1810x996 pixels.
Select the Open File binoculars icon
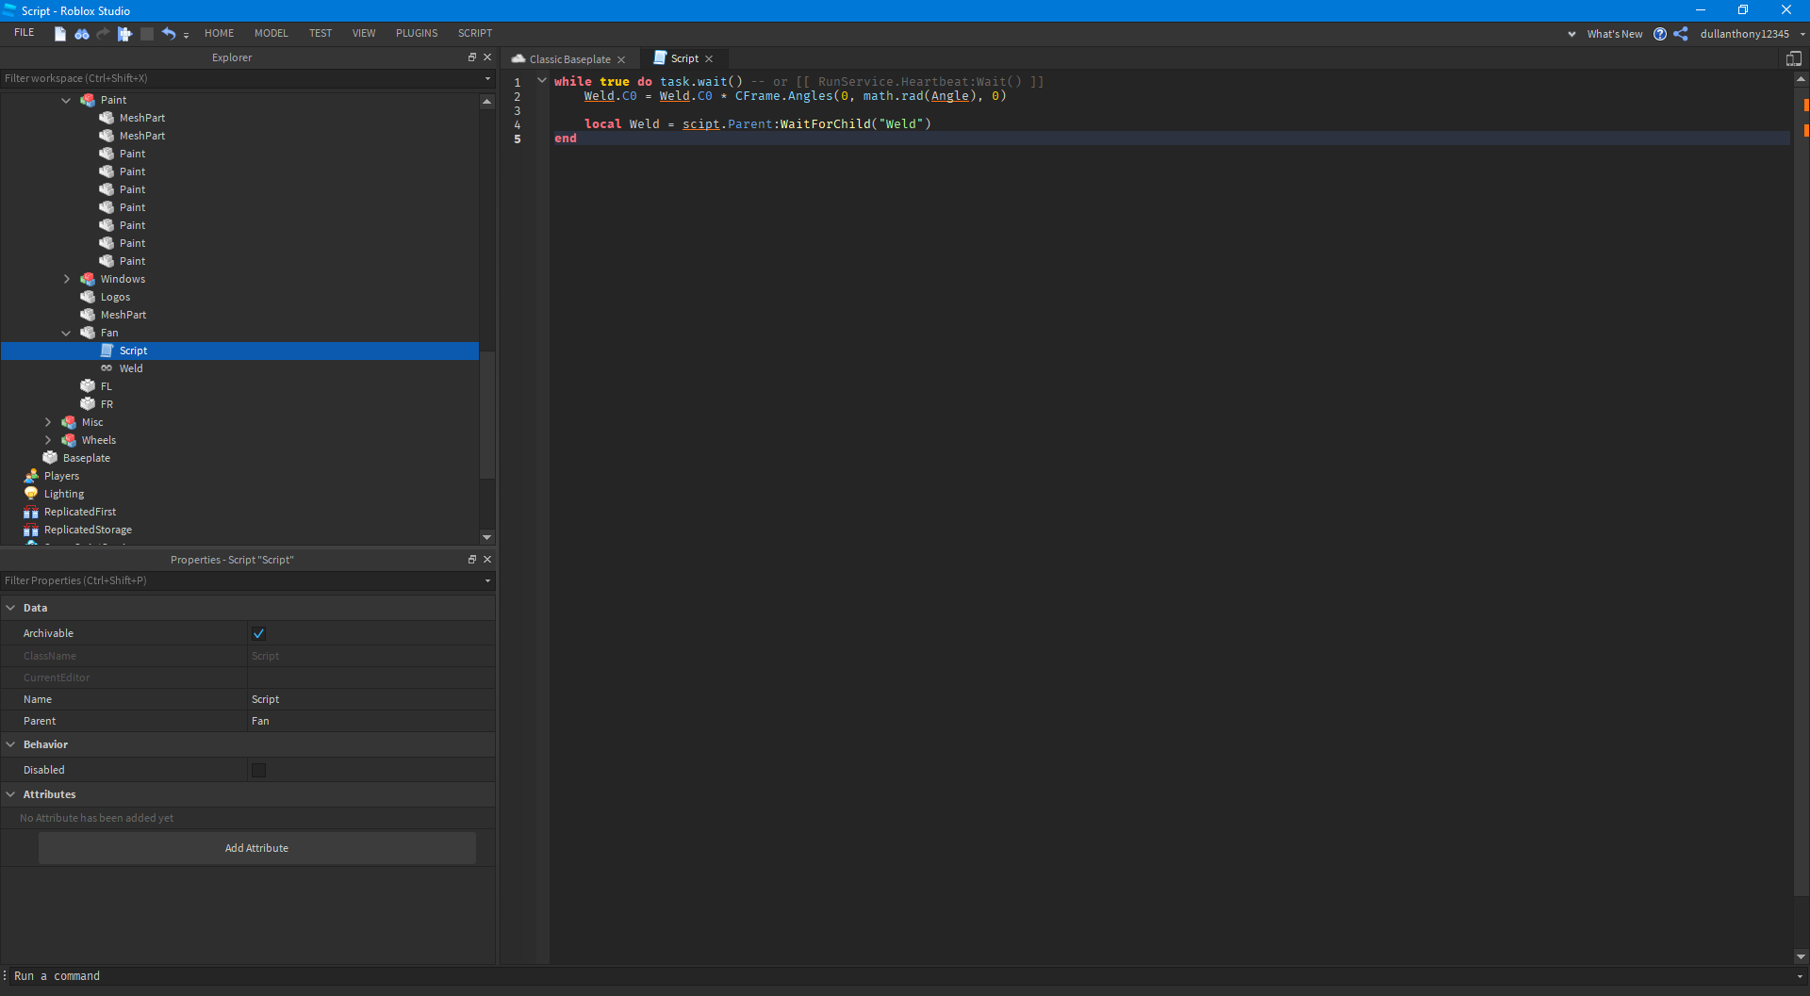[x=82, y=34]
